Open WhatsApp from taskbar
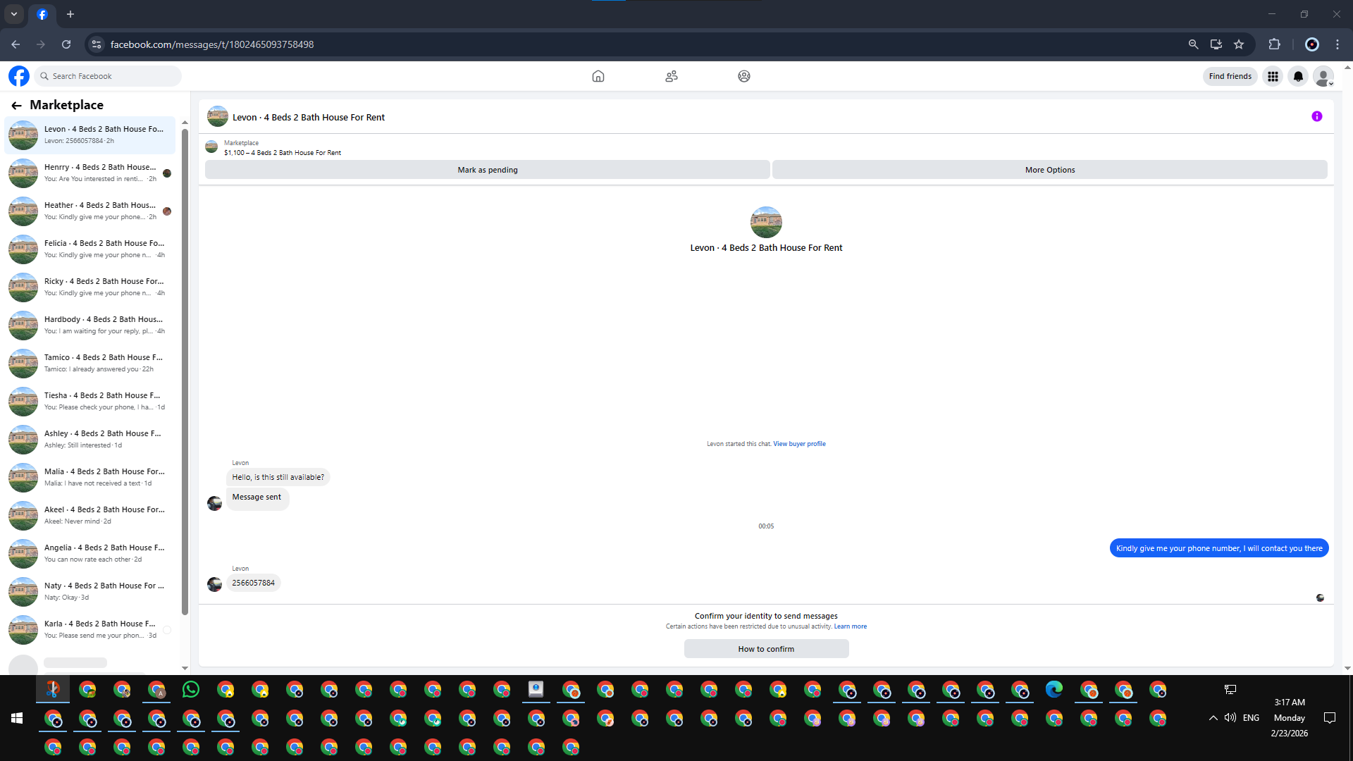This screenshot has width=1353, height=761. coord(191,690)
